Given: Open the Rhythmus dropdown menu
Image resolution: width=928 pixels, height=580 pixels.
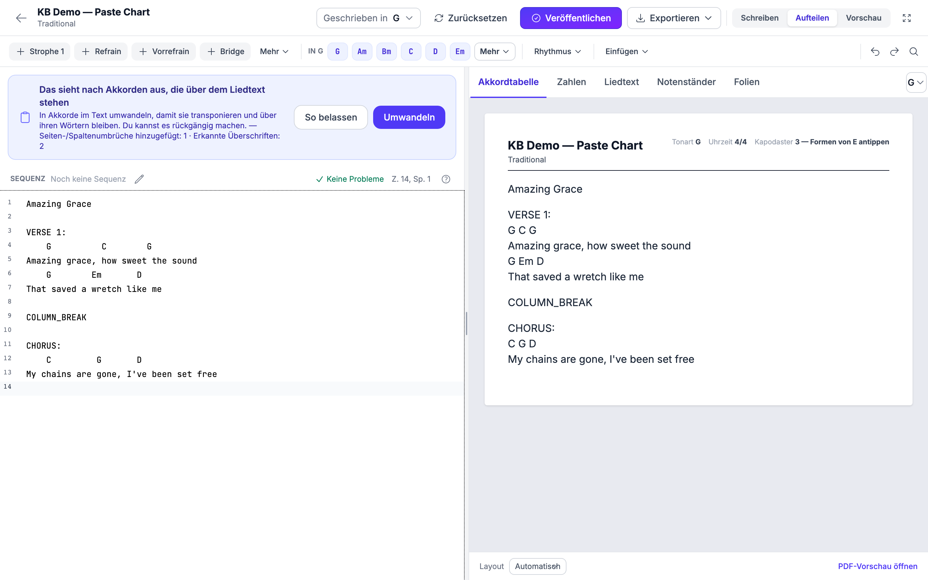Looking at the screenshot, I should point(557,52).
